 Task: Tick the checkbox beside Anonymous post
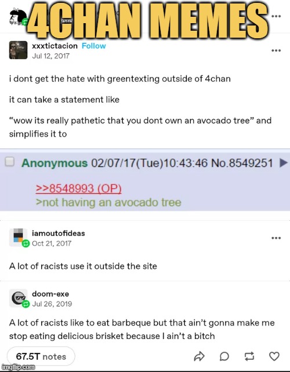[10, 162]
